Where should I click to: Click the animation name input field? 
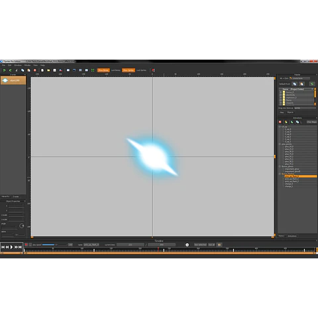pos(91,244)
